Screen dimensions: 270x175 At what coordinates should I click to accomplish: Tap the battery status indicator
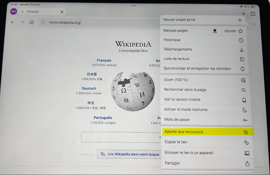[x=253, y=7]
